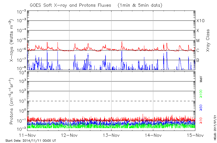Viewport: 217px width, 143px height.
Task: Click the M class label on the right axis
Action: [x=198, y=41]
